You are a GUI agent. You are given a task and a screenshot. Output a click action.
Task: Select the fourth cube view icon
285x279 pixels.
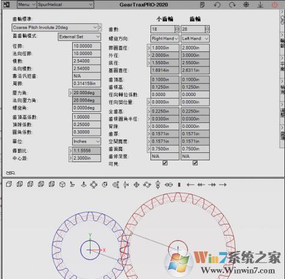coord(41,184)
